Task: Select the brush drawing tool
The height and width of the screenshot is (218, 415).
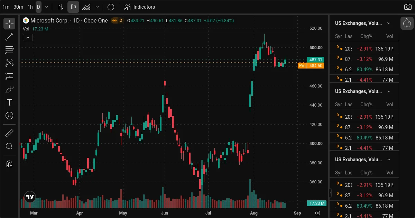Action: click(x=9, y=89)
